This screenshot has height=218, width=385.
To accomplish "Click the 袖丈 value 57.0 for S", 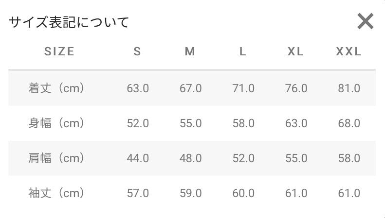I will coord(138,193).
